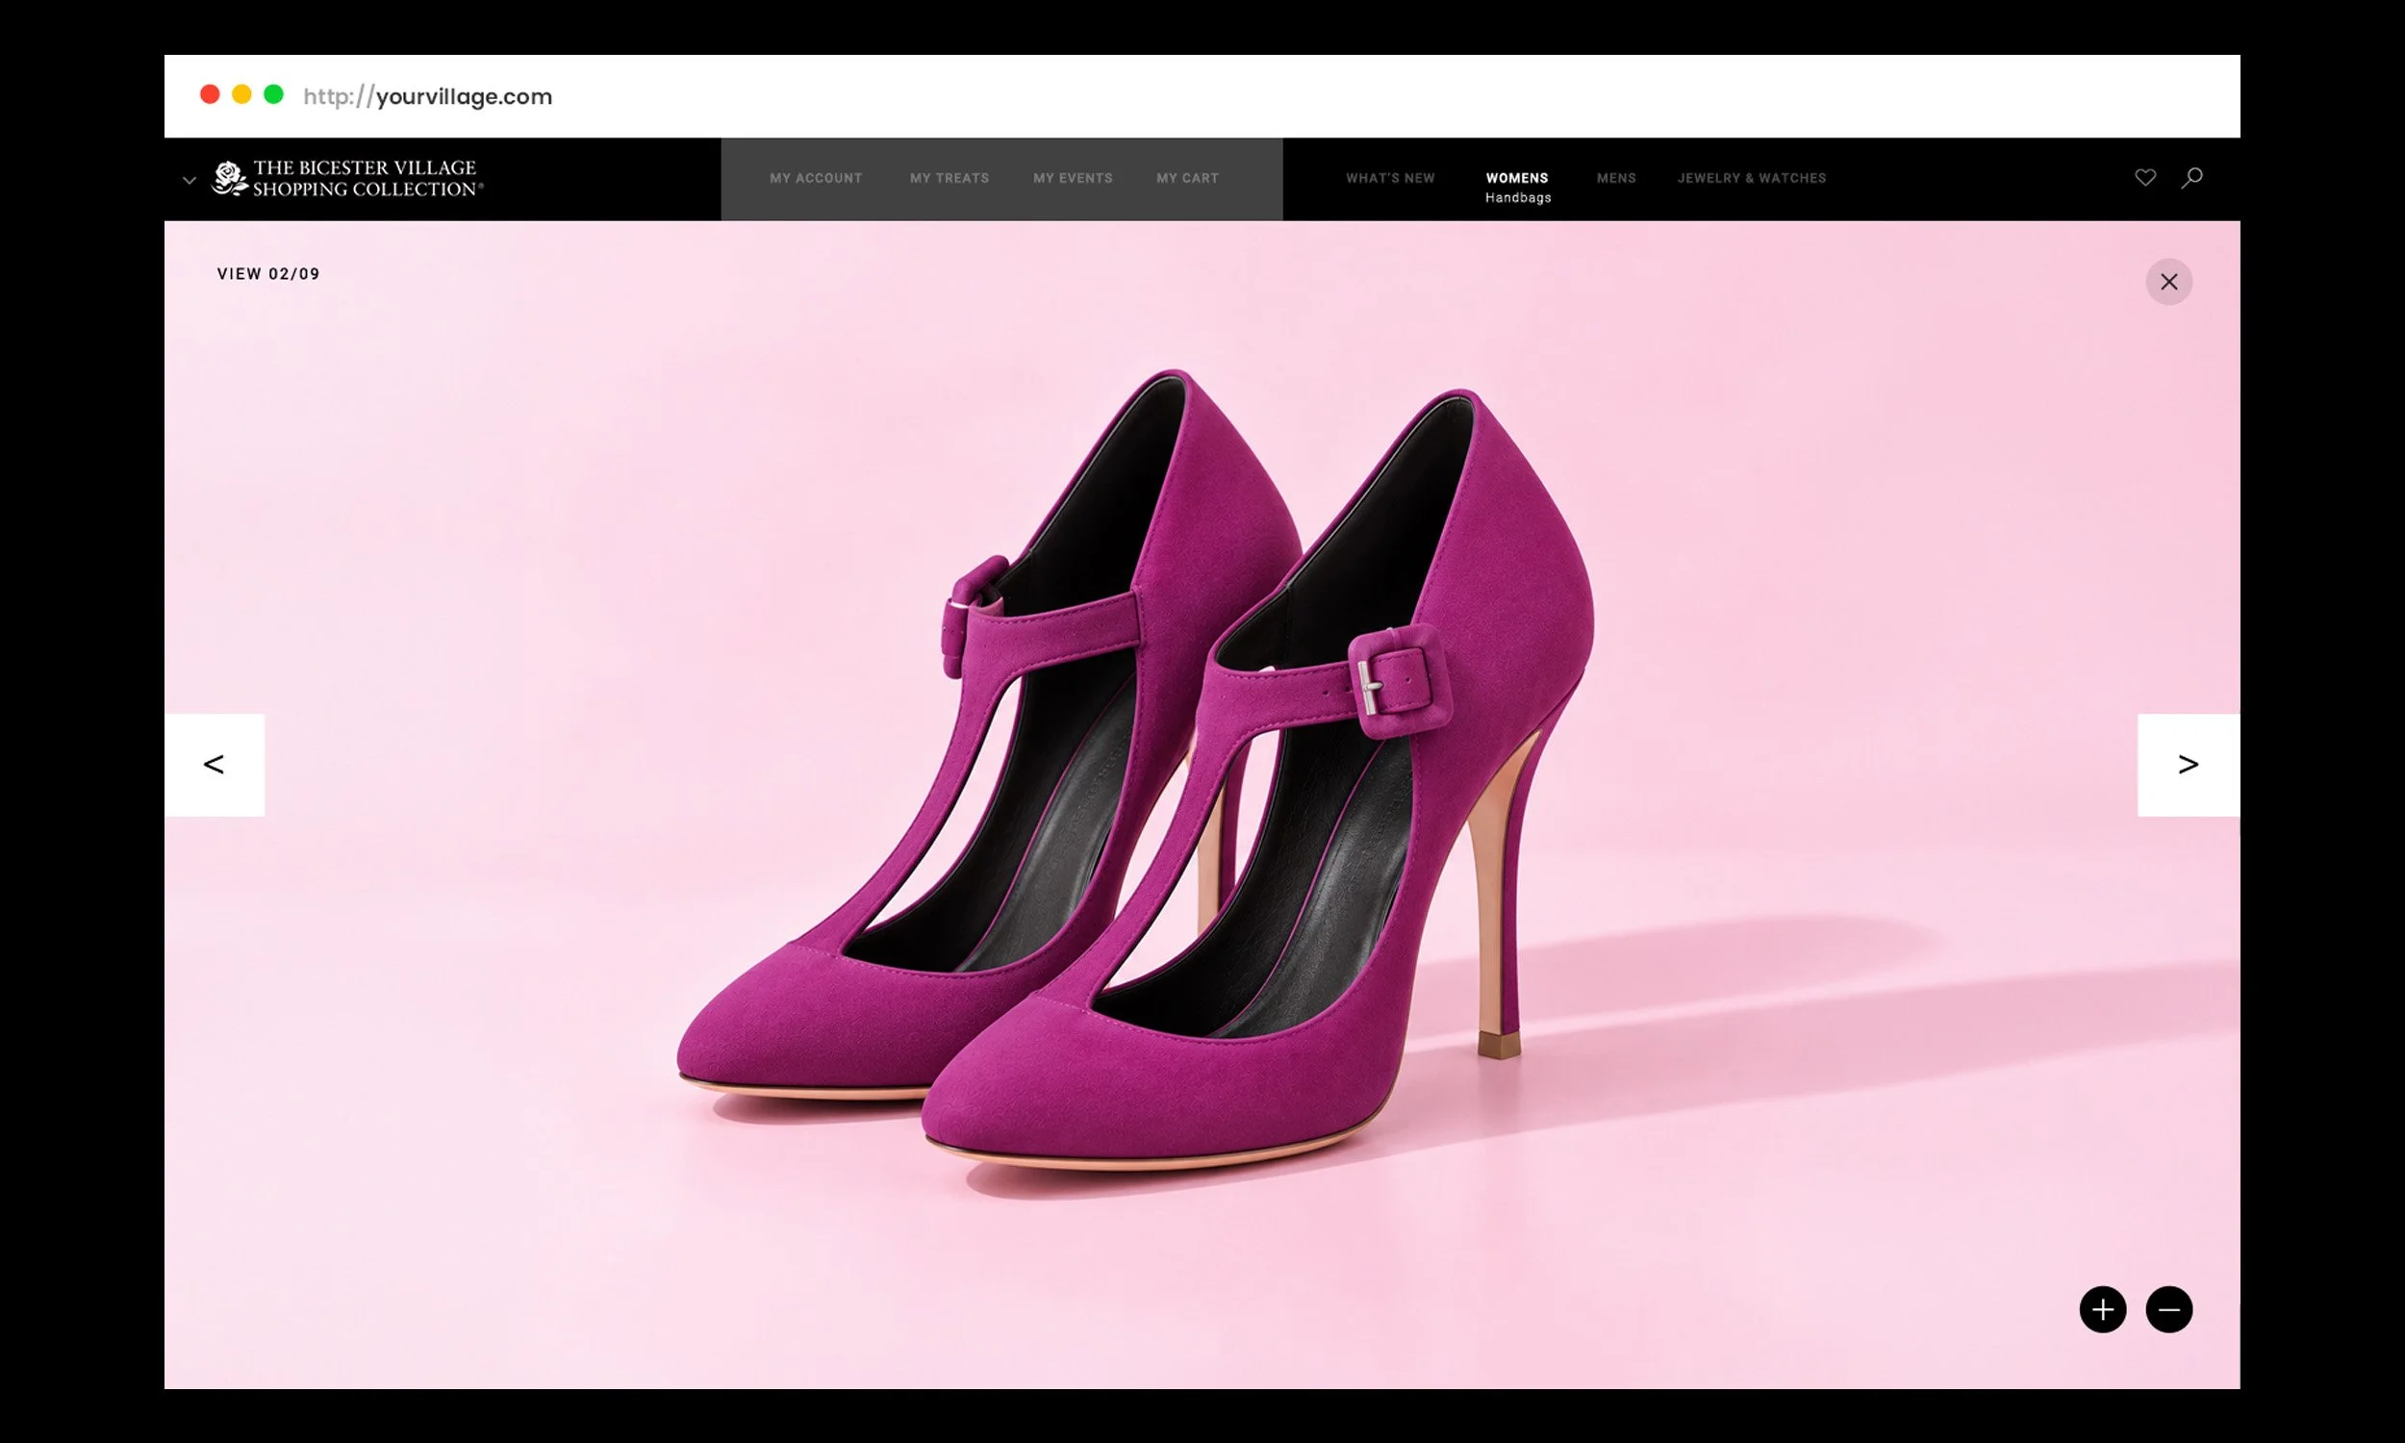Viewport: 2405px width, 1443px height.
Task: Select the Mens category
Action: [x=1615, y=178]
